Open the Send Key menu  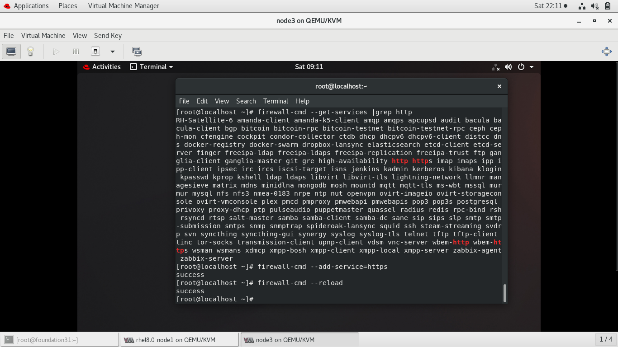pos(108,35)
